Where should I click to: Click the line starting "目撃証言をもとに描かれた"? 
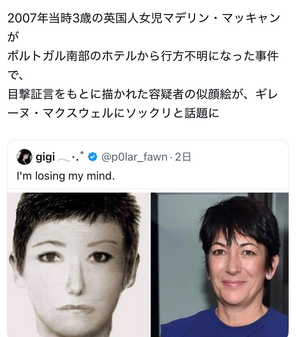tap(143, 95)
